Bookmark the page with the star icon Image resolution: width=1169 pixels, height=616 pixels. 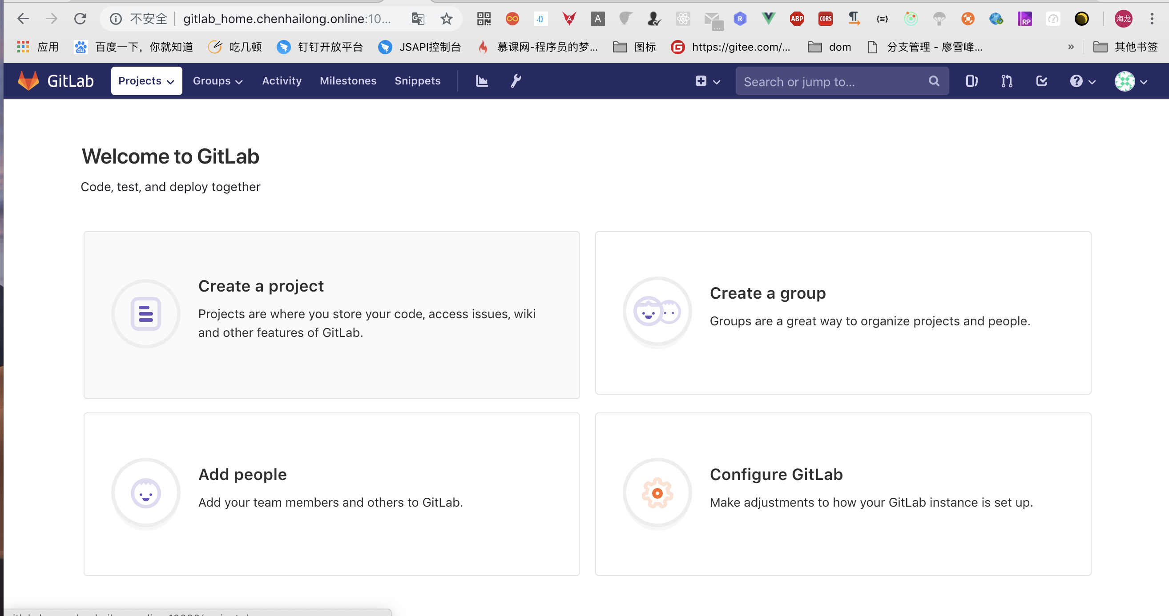pos(447,19)
